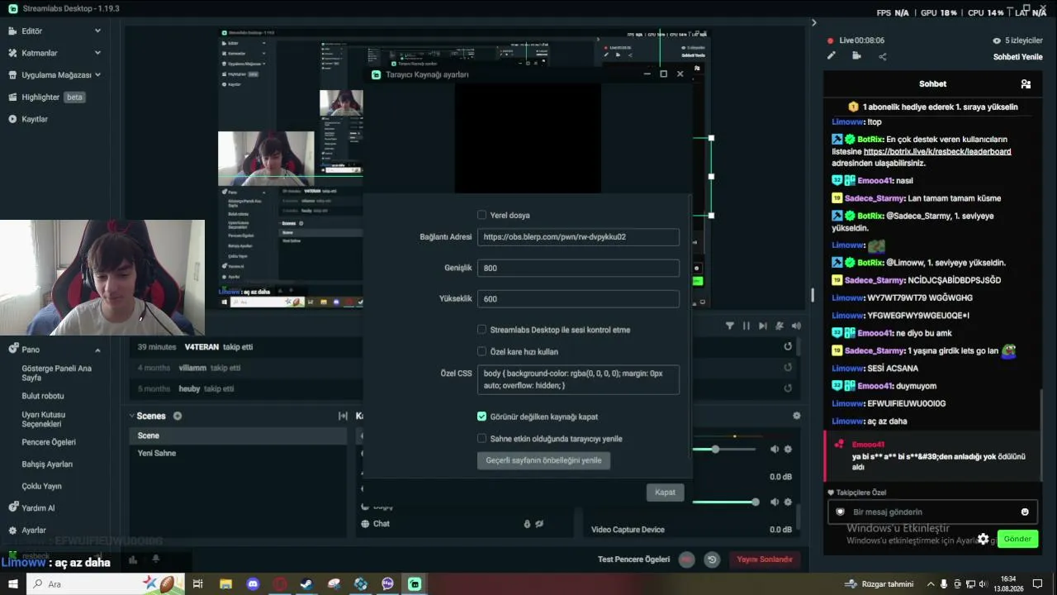Image resolution: width=1057 pixels, height=595 pixels.
Task: Open the Windows Start menu
Action: 13,584
